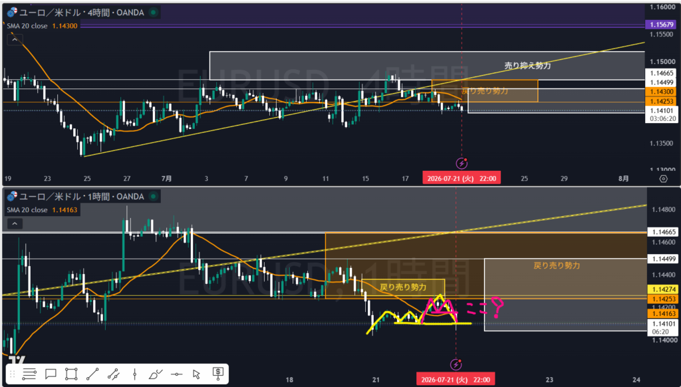681x387 pixels.
Task: Click the 1.14800 level on 1-hour price axis
Action: (664, 209)
